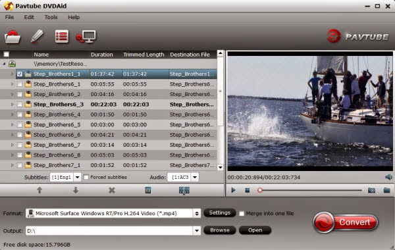Click the split video icon

pyautogui.click(x=184, y=190)
